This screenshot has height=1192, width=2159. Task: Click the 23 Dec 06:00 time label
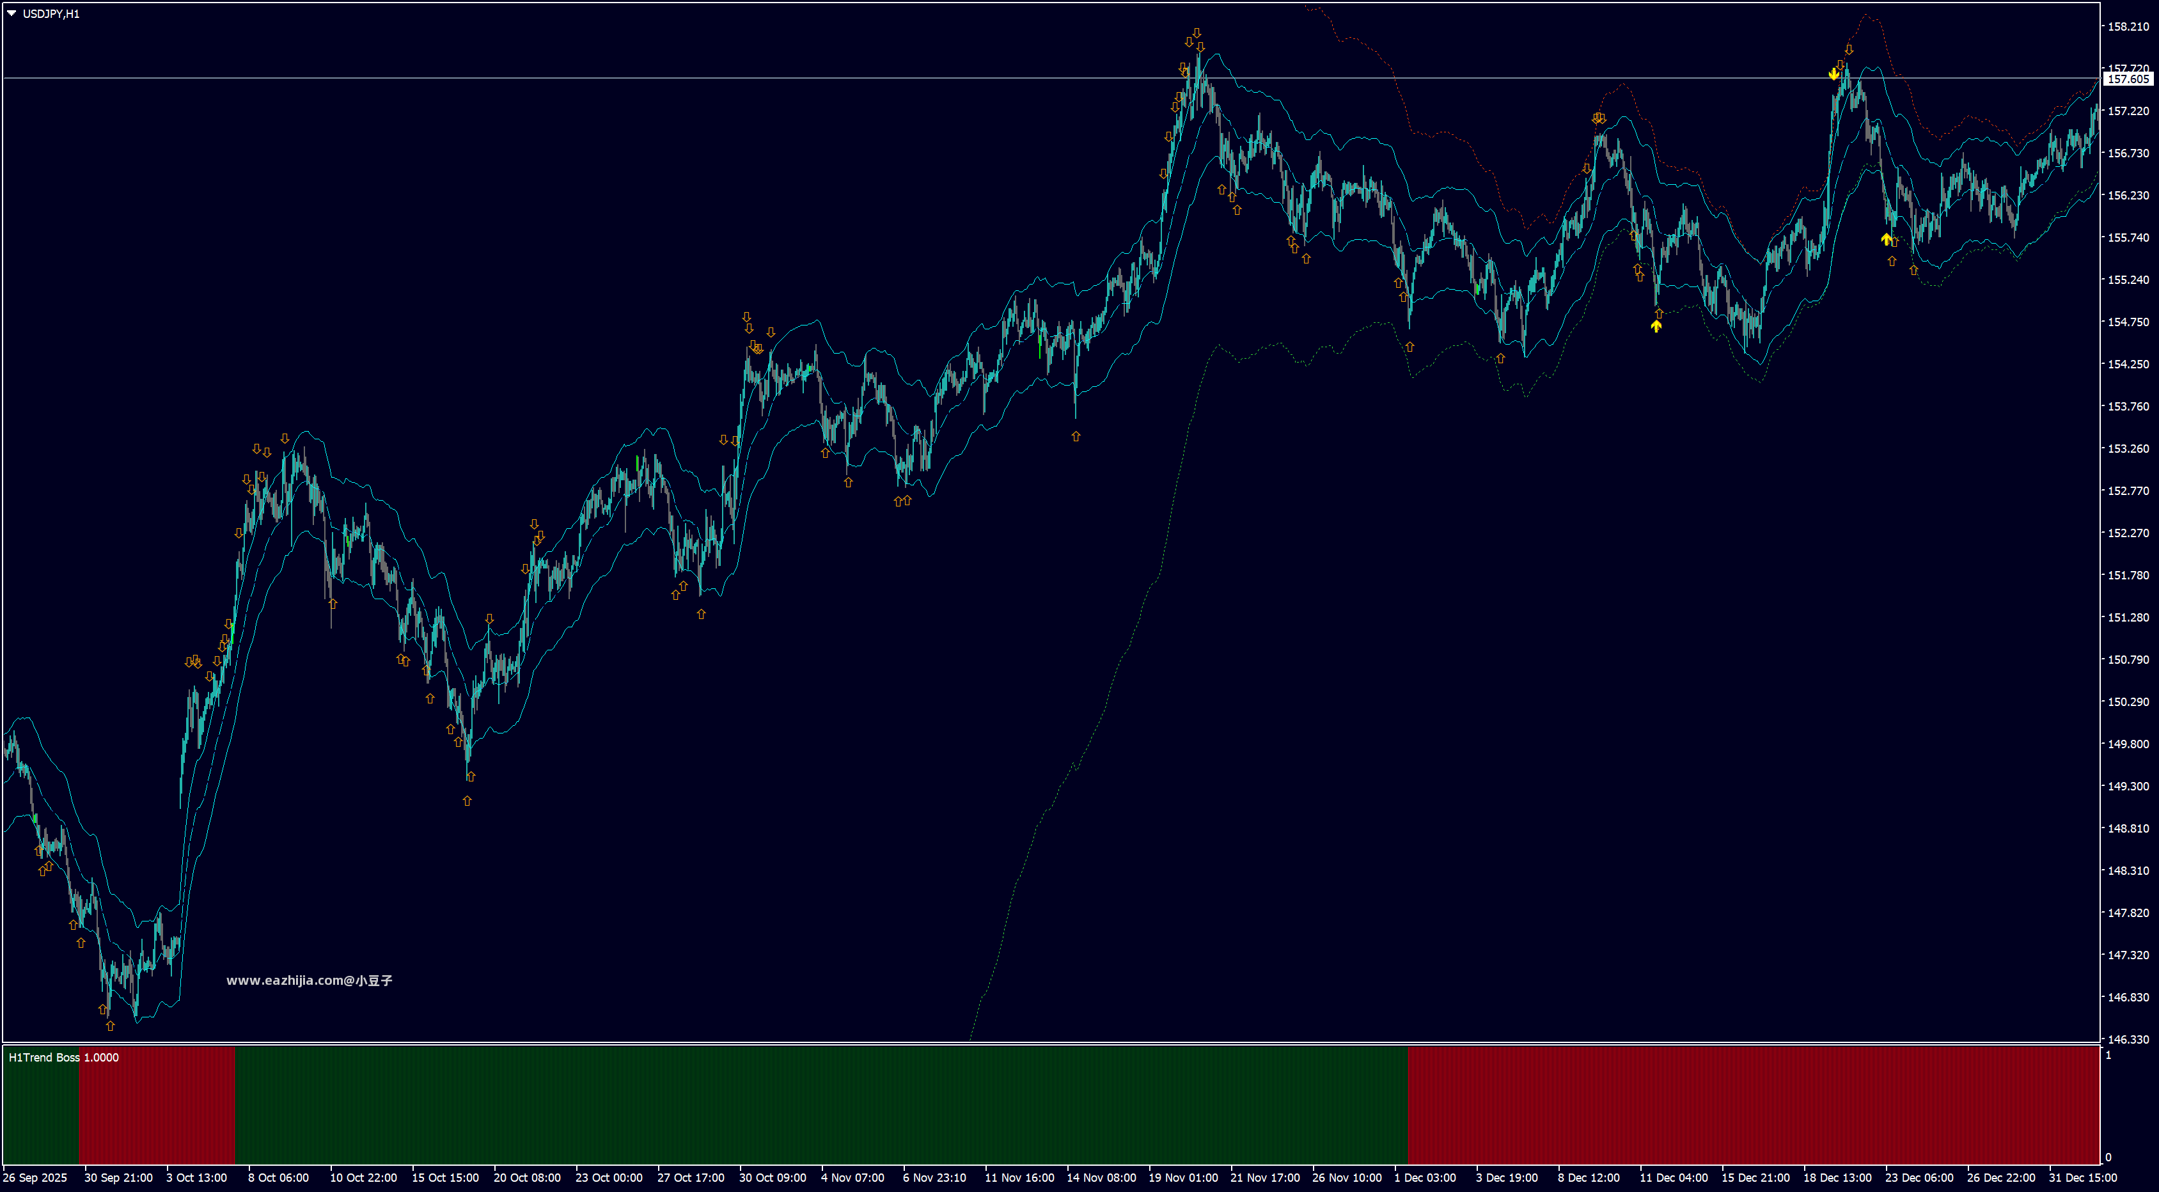[1919, 1178]
